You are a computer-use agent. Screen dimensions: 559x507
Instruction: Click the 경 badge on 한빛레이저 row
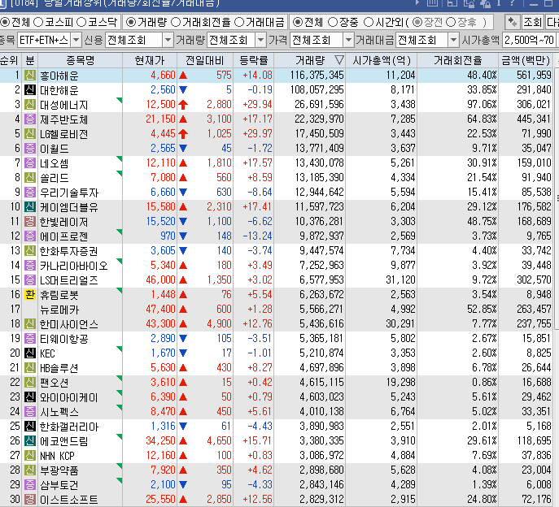(30, 221)
